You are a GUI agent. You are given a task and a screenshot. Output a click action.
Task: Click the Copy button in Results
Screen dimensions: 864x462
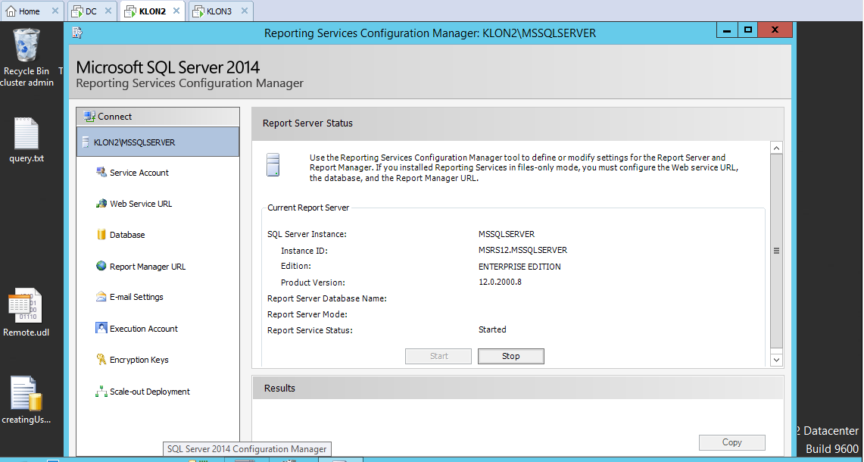coord(731,442)
